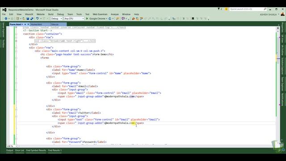Undo the last edit with the toolbar arrow
The image size is (286, 161).
[x=37, y=19]
